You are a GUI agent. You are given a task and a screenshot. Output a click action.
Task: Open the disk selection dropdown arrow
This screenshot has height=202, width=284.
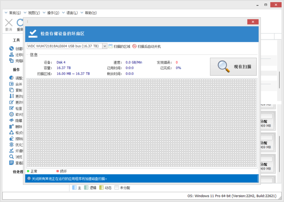105,46
